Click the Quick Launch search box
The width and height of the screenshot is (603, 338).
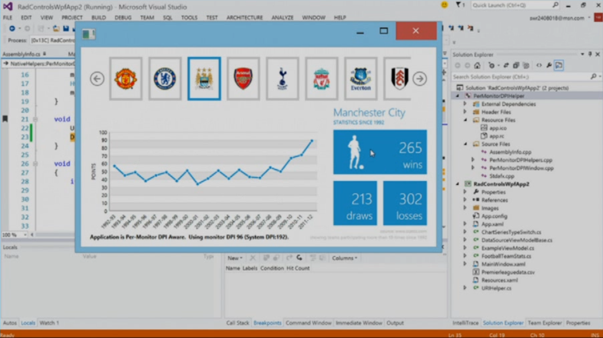[x=515, y=5]
